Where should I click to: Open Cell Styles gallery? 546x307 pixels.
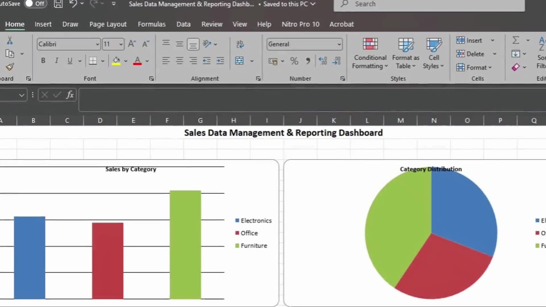coord(434,53)
